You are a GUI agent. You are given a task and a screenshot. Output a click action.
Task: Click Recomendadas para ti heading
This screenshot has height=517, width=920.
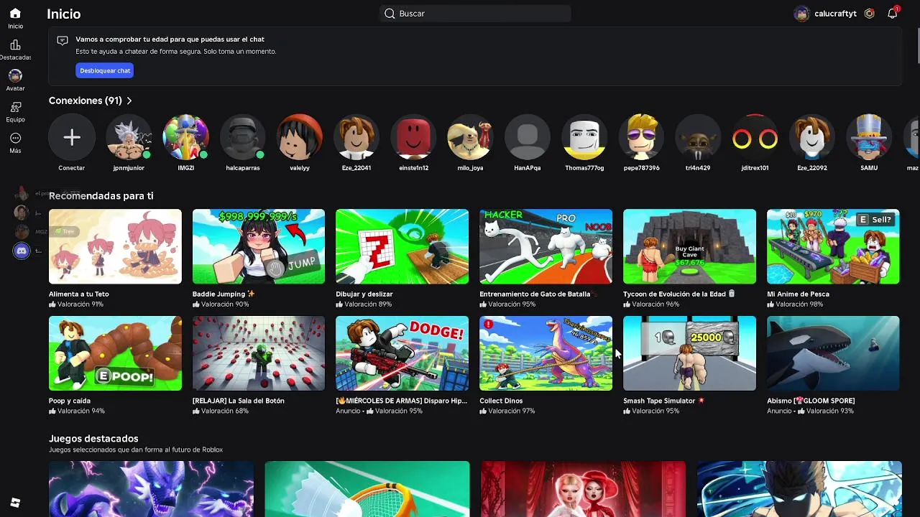(101, 196)
